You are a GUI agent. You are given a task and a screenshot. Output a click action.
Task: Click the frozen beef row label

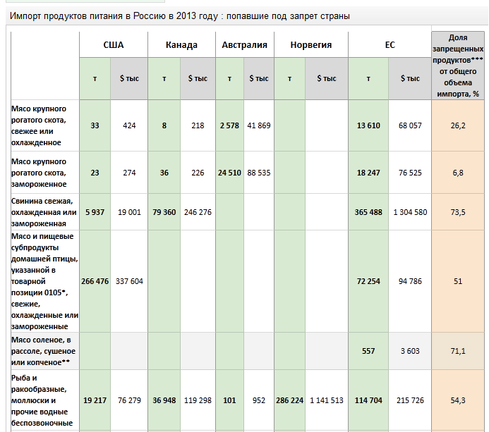40,173
